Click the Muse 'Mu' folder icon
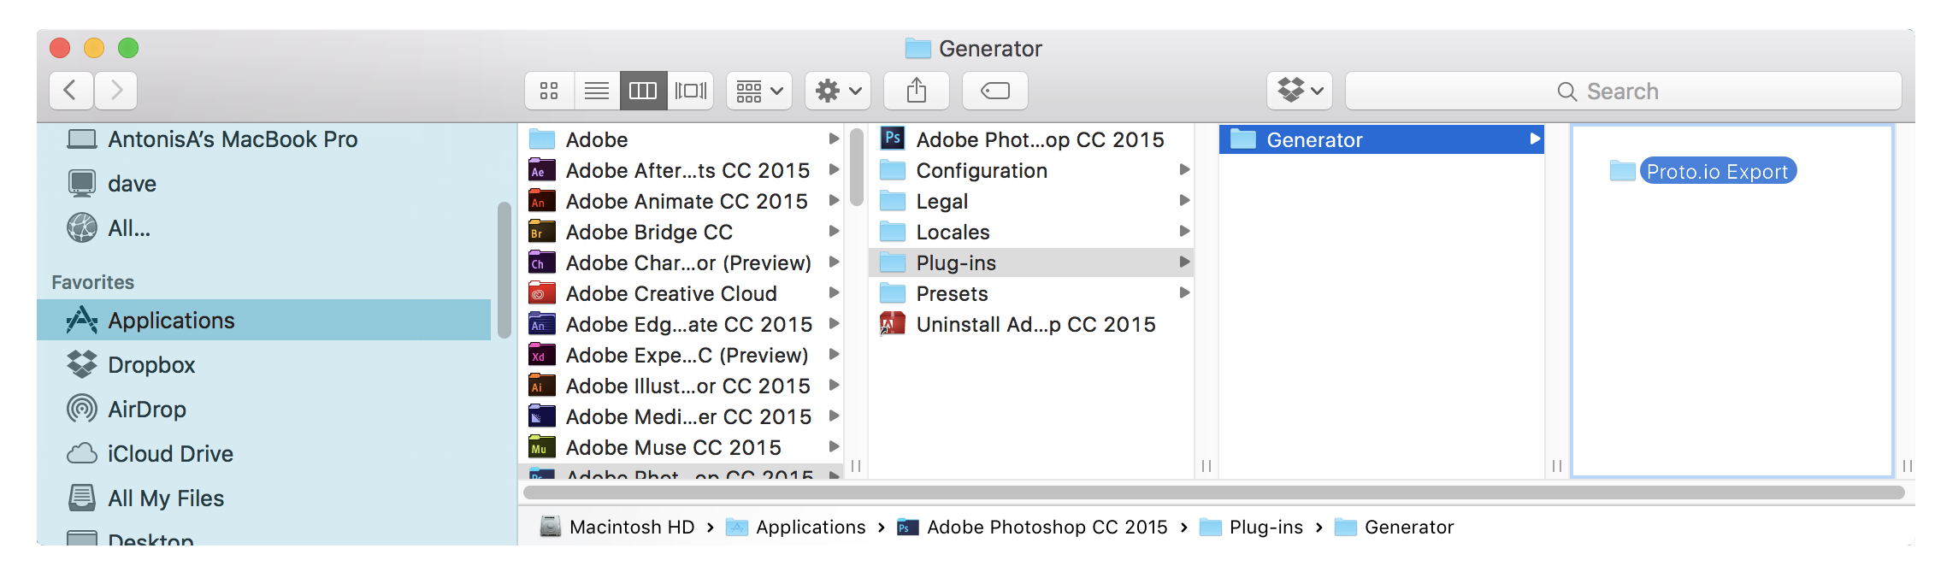 point(542,446)
